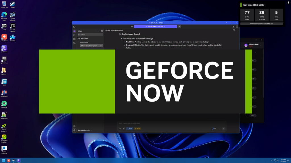The width and height of the screenshot is (291, 163).
Task: Collapse the Chats panel using the minus icon
Action: click(98, 31)
